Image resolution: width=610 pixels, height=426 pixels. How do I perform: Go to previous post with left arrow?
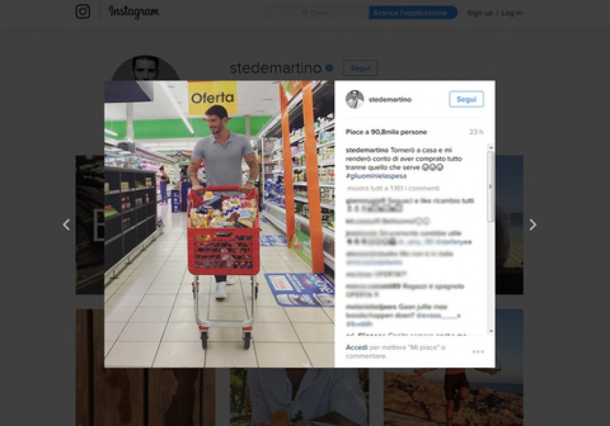tap(67, 224)
